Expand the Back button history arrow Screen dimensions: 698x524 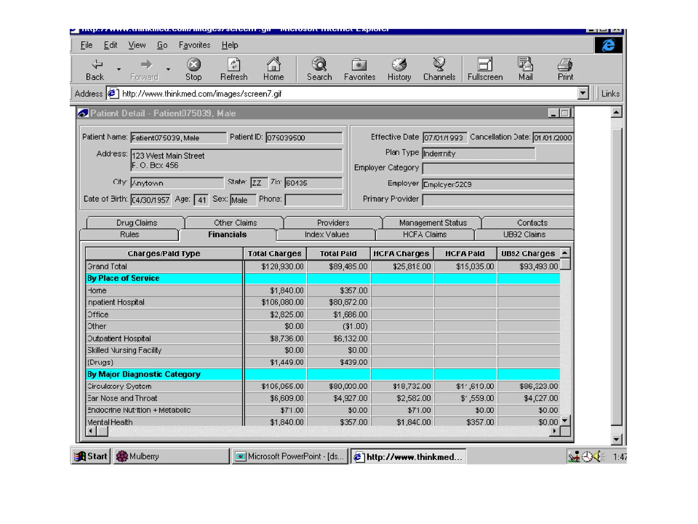click(119, 69)
